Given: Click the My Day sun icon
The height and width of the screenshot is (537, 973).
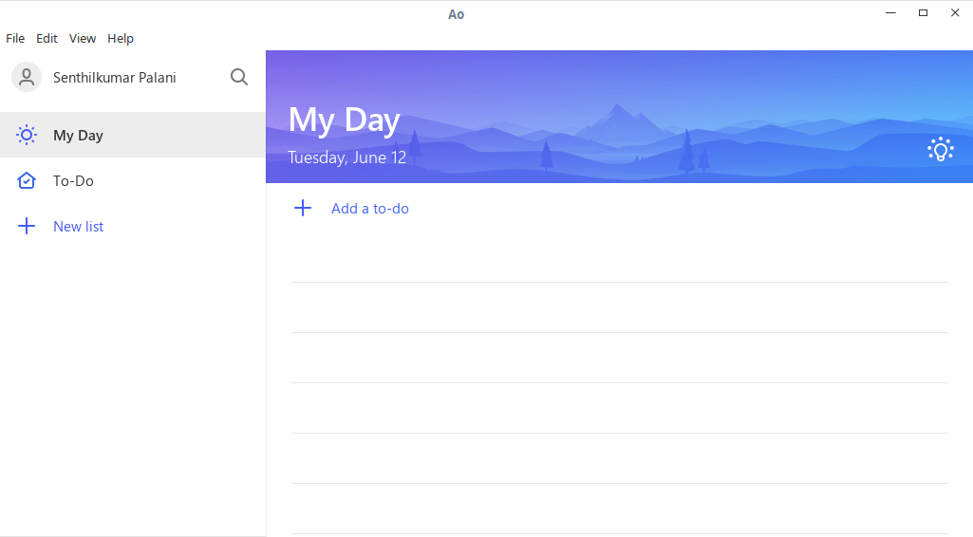Looking at the screenshot, I should tap(27, 135).
